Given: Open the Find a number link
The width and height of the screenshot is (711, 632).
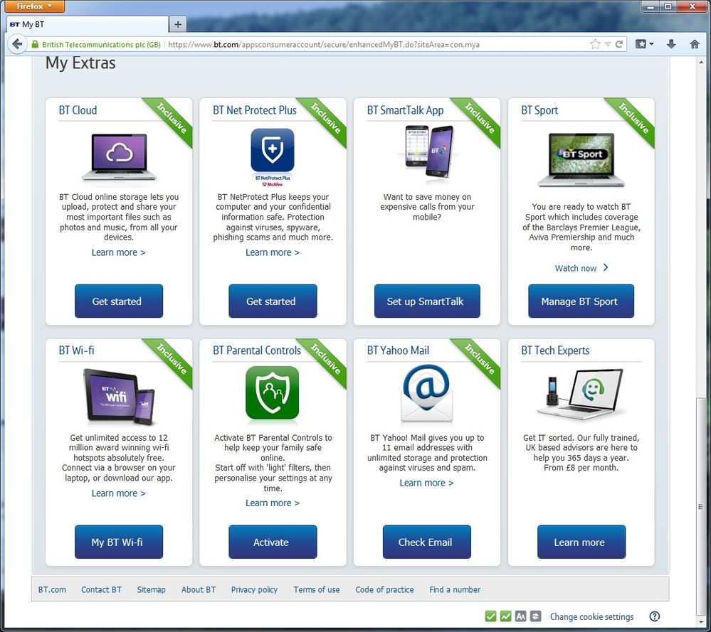Looking at the screenshot, I should click(x=455, y=589).
